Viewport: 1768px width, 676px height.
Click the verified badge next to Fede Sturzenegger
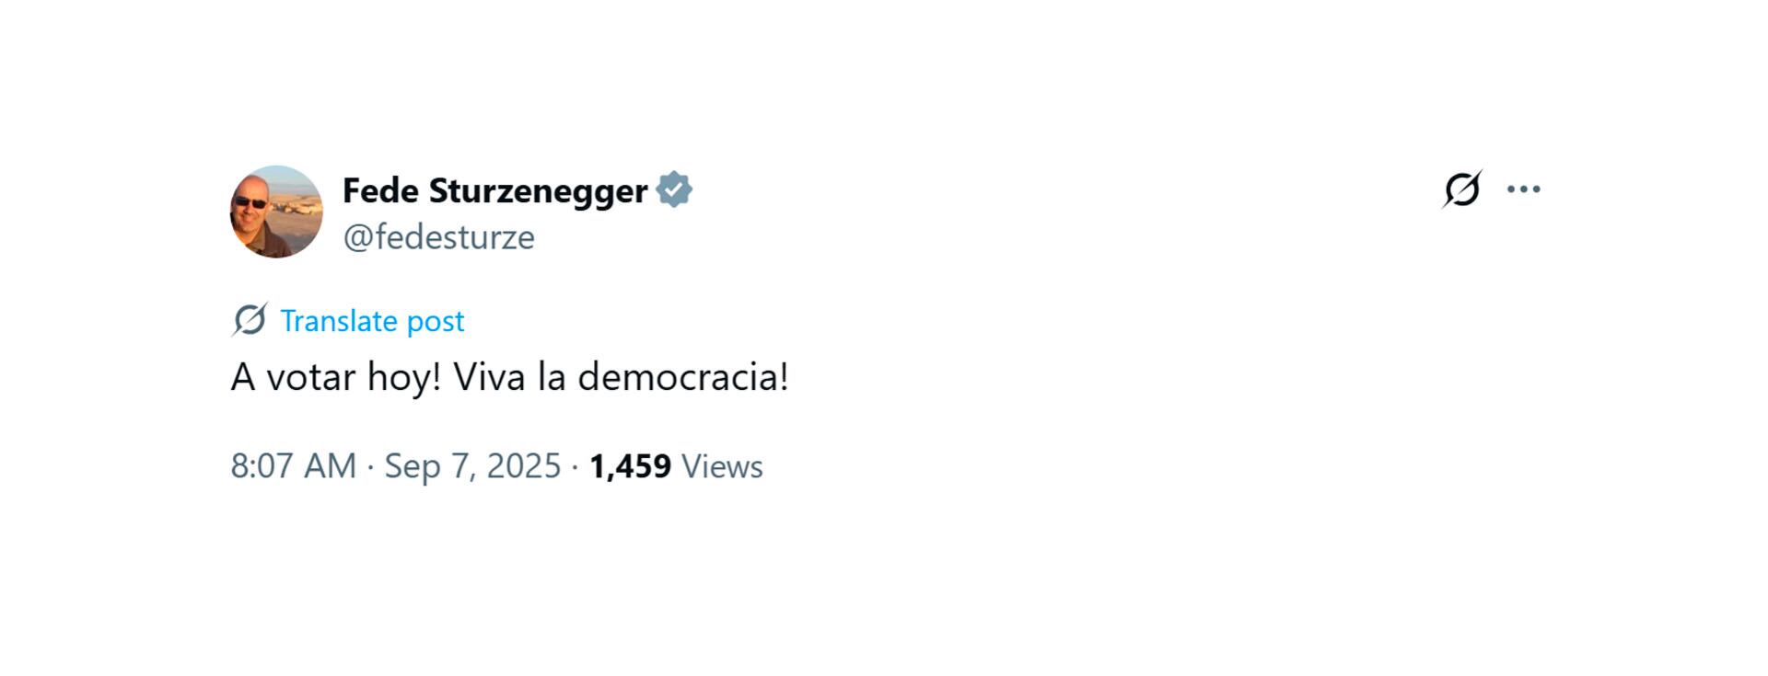[x=676, y=189]
